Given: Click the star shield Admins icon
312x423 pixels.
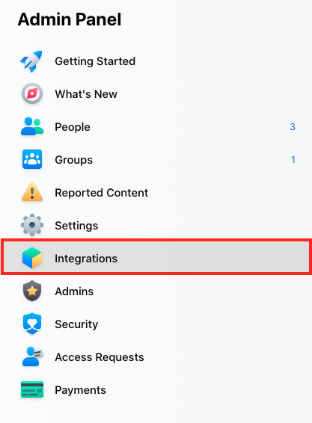Looking at the screenshot, I should click(x=32, y=291).
